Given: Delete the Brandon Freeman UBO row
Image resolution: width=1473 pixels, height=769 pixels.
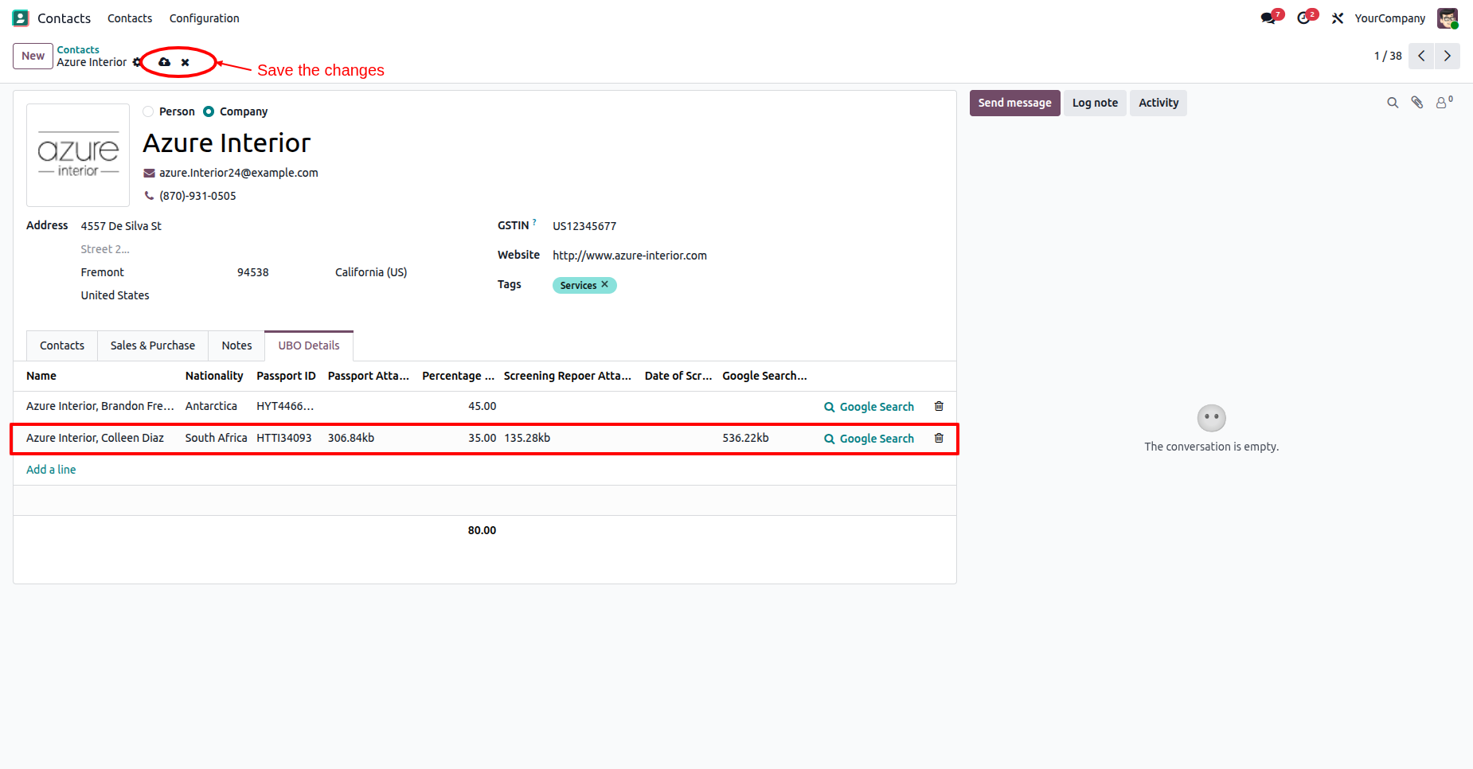Looking at the screenshot, I should tap(939, 406).
